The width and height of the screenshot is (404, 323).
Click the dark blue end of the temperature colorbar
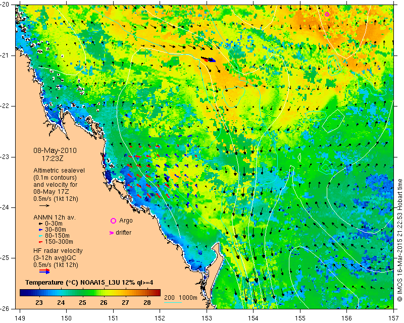(x=23, y=293)
